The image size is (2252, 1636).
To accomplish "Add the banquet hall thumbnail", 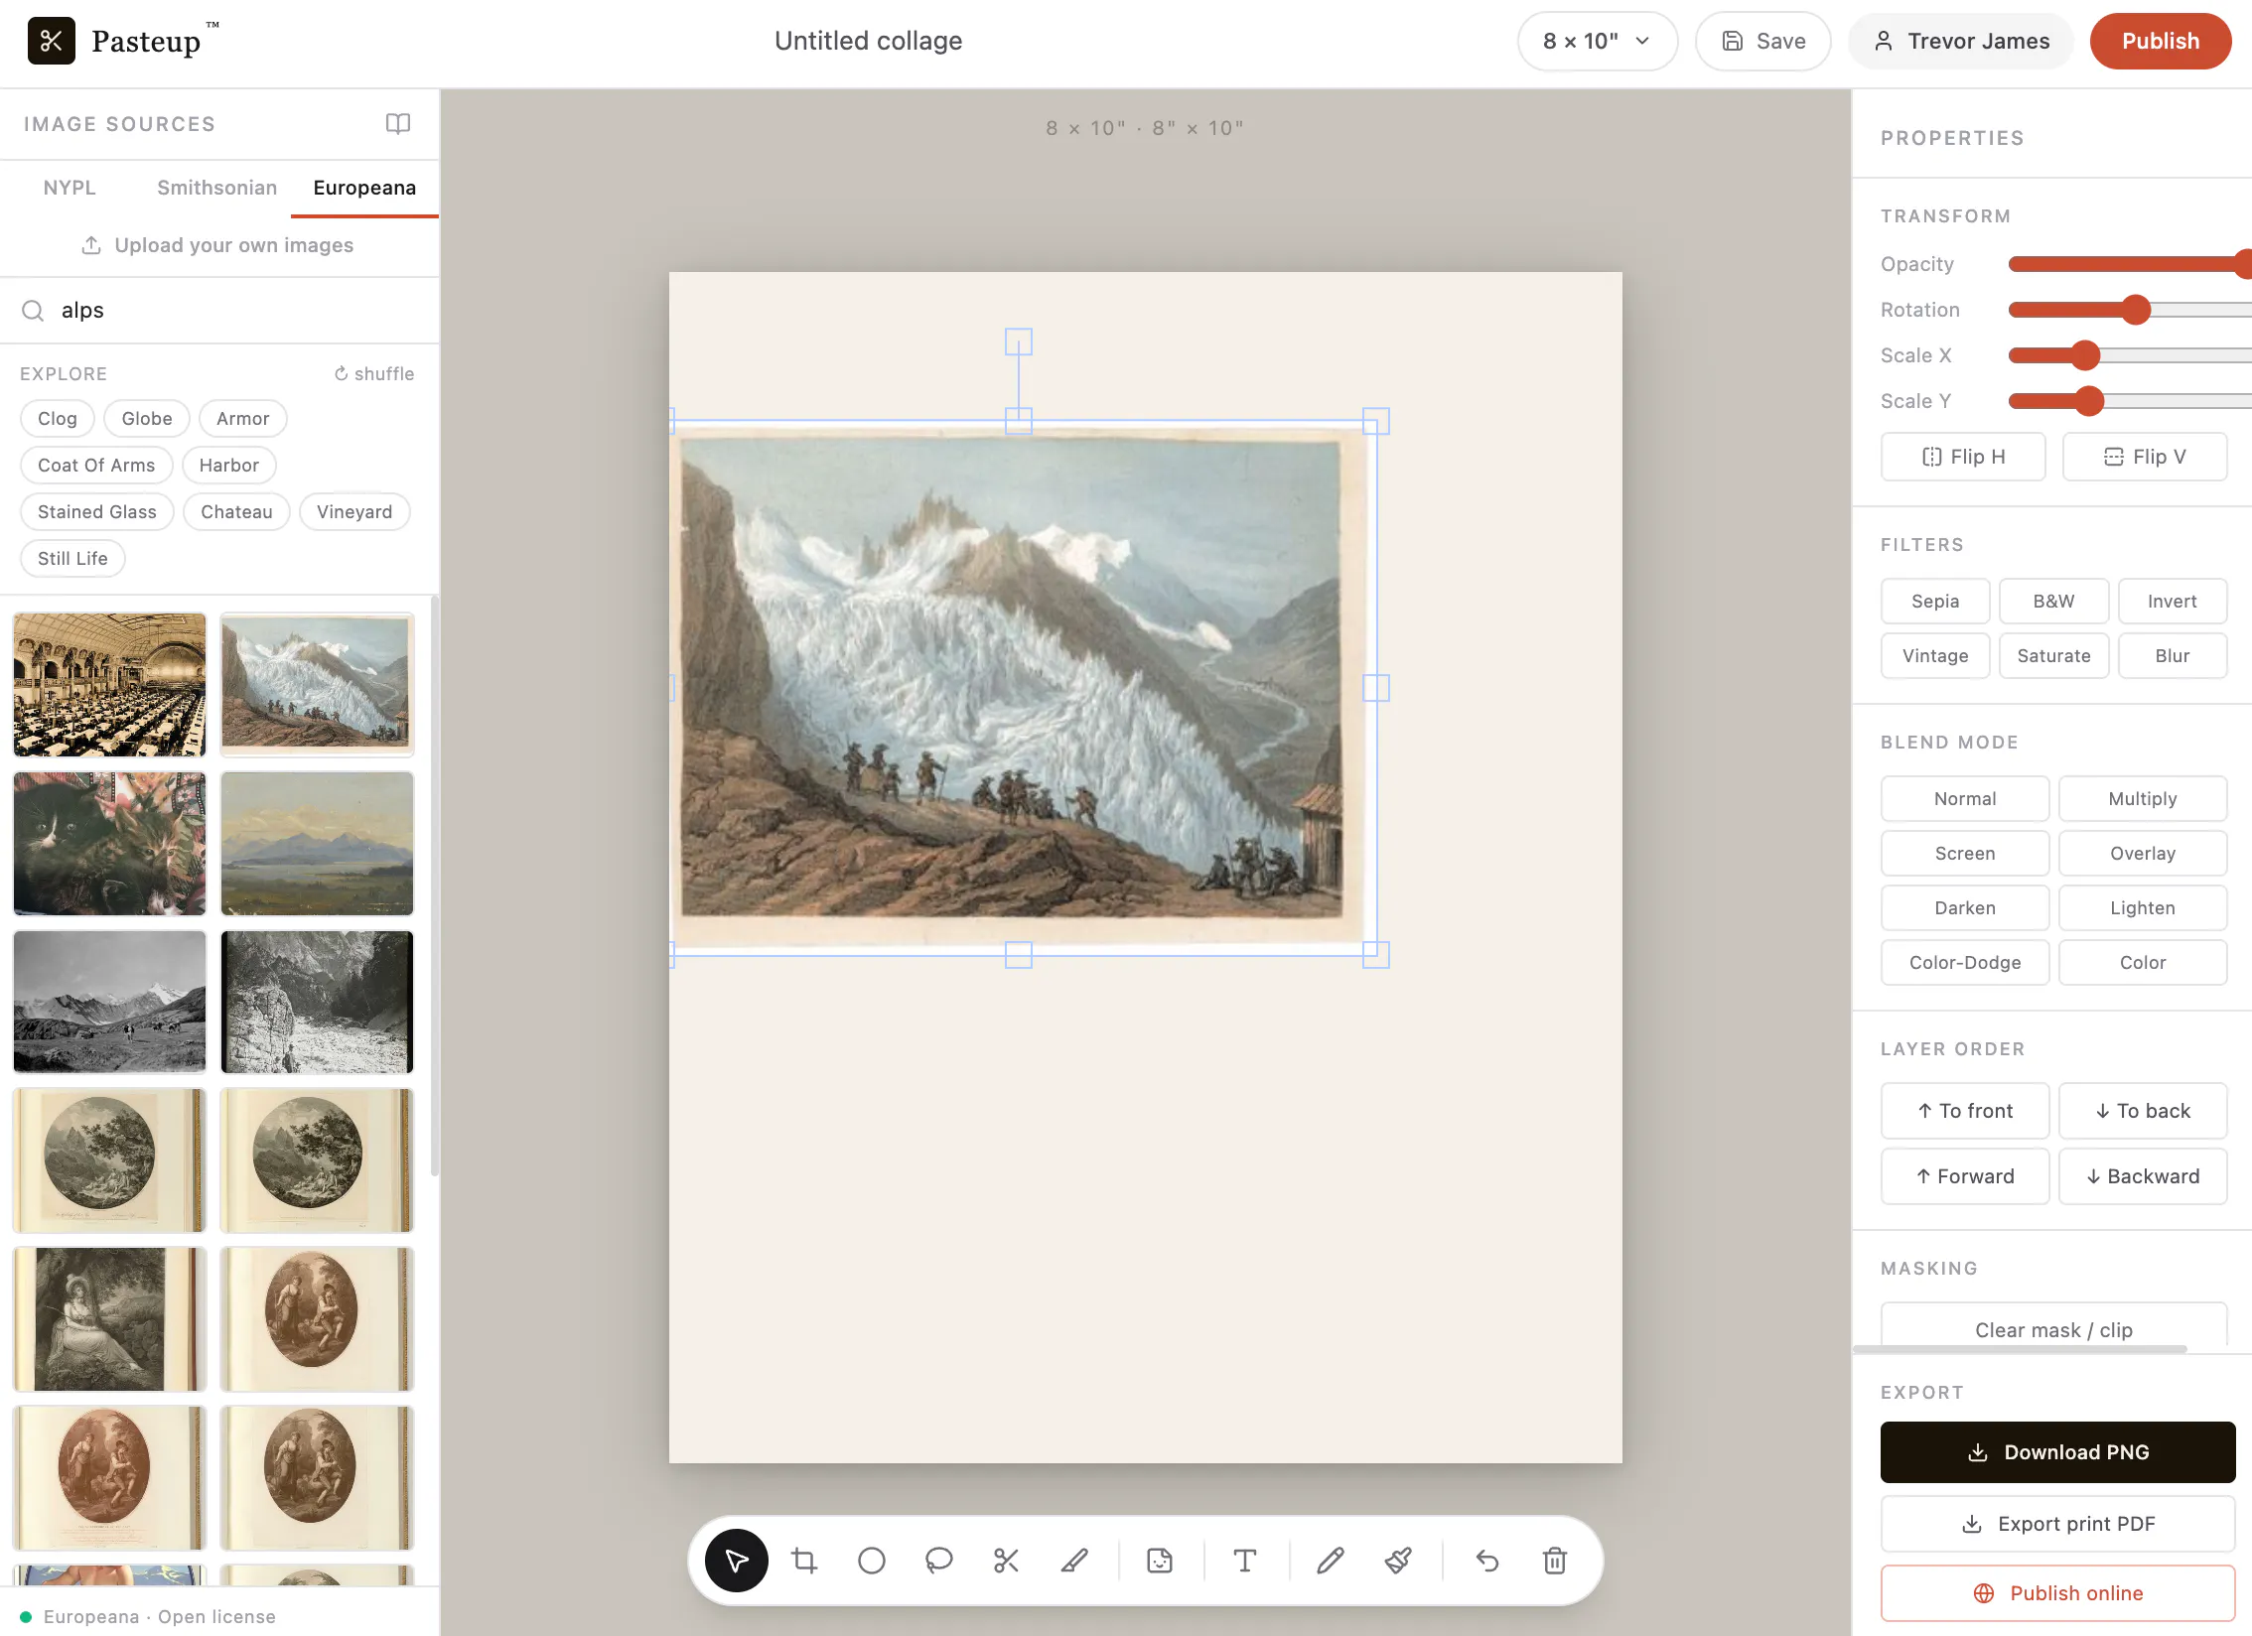I will pos(109,685).
